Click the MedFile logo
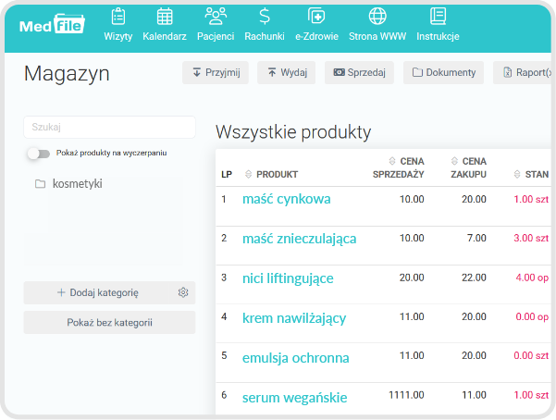556x420 pixels. point(52,24)
